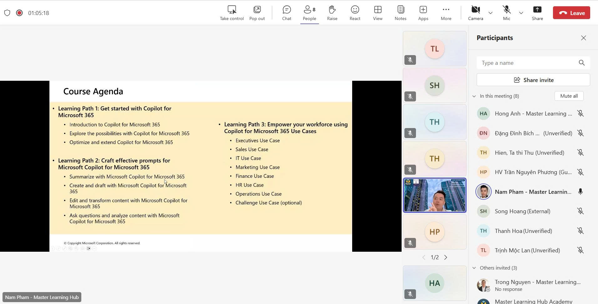Leave the meeting
Image resolution: width=598 pixels, height=304 pixels.
(x=571, y=13)
